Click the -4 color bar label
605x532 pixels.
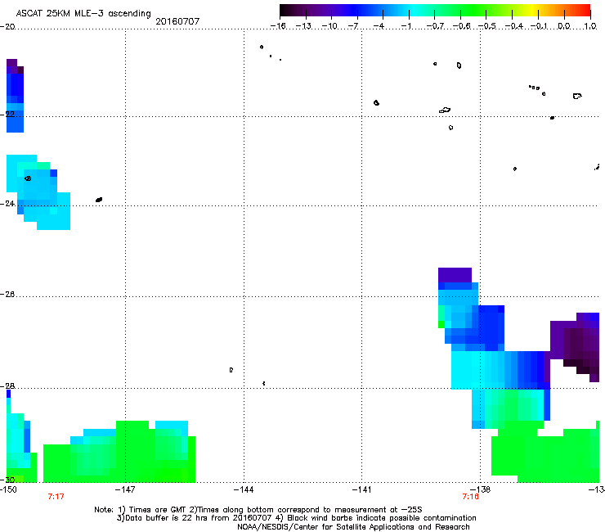379,26
